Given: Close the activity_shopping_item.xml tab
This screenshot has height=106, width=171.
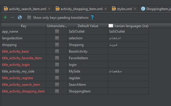Looking at the screenshot, I should pos(105,9).
